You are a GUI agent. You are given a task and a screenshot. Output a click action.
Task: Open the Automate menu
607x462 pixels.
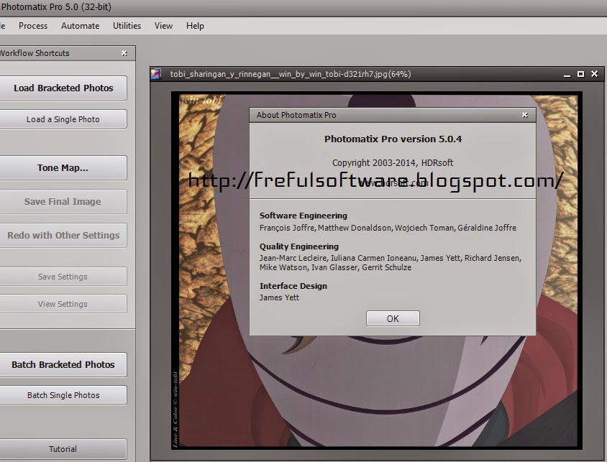(x=80, y=26)
